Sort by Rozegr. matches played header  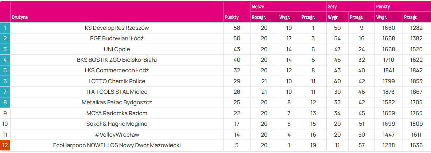coord(259,17)
